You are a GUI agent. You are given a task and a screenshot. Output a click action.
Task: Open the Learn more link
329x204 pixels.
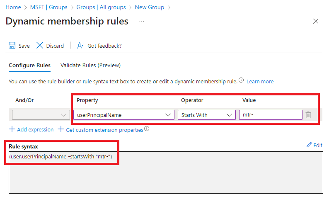260,81
